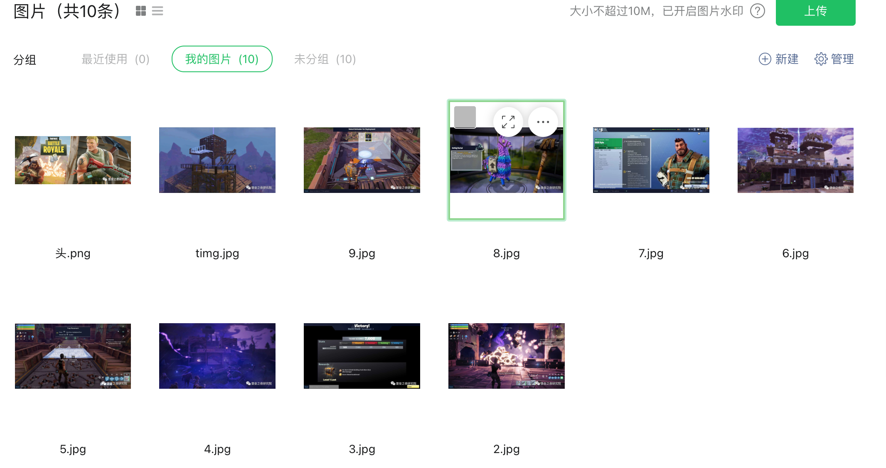Viewport: 886px width, 468px height.
Task: Open more options menu on 8.jpg
Action: pyautogui.click(x=543, y=122)
